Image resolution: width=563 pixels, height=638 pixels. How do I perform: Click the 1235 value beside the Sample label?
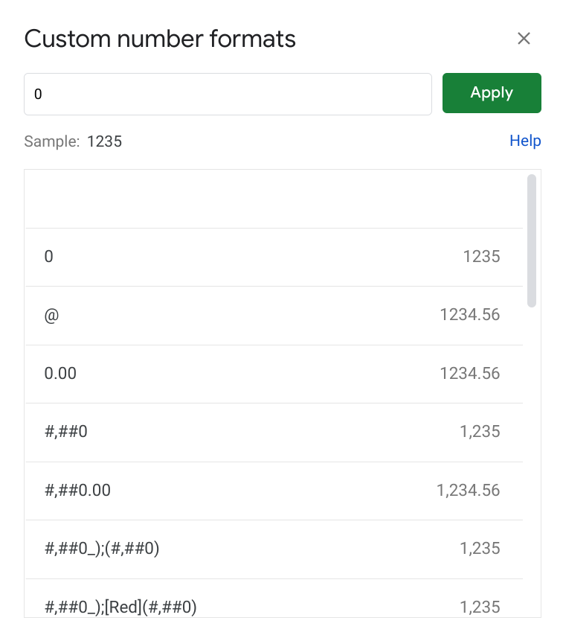pyautogui.click(x=104, y=141)
